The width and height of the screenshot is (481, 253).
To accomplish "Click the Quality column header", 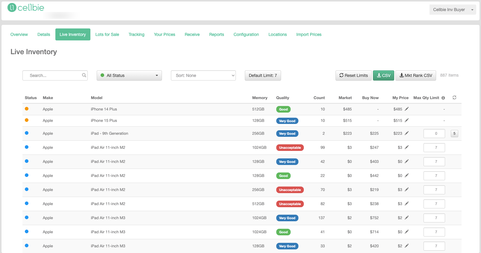I will (x=283, y=98).
